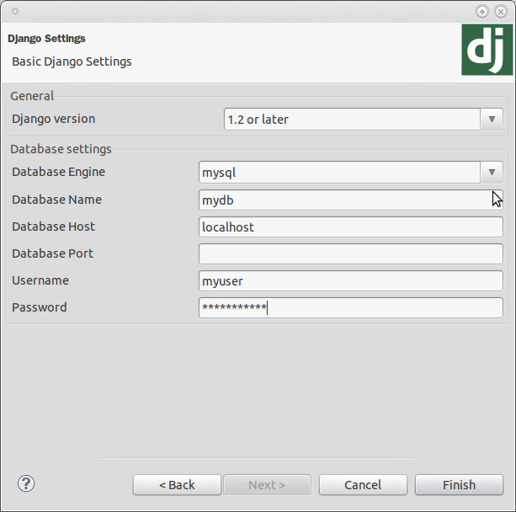Image resolution: width=516 pixels, height=512 pixels.
Task: Click the Database Name field with mydb
Action: coord(351,200)
